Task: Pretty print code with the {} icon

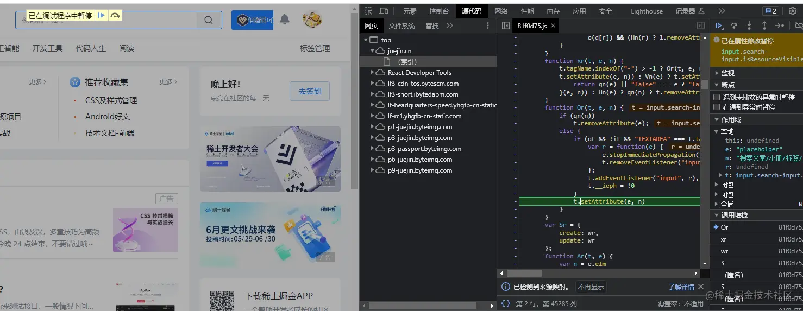Action: click(506, 304)
